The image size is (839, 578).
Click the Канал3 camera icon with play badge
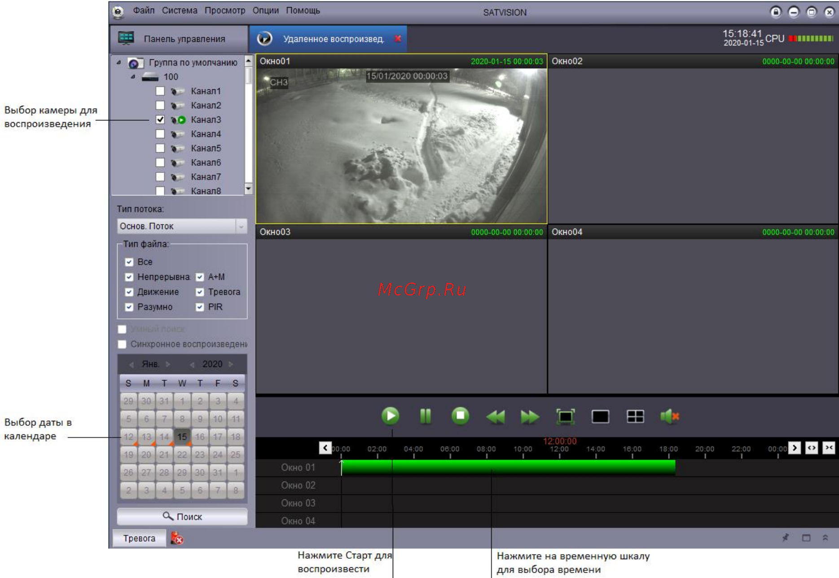(178, 120)
